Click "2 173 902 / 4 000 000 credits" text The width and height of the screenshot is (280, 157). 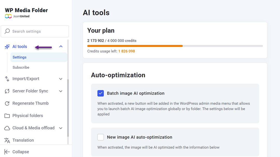point(112,41)
